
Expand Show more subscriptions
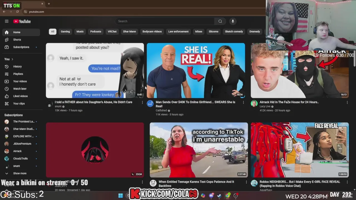coord(21,173)
